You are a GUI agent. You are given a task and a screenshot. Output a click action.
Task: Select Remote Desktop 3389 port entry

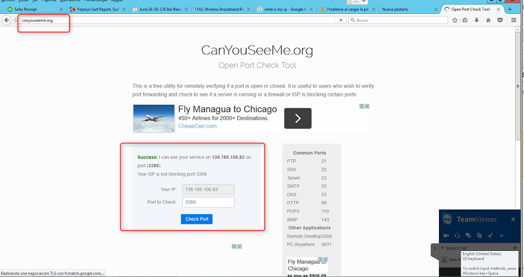[309, 236]
